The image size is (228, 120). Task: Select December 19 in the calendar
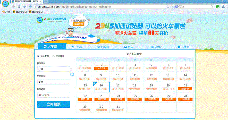(151, 87)
